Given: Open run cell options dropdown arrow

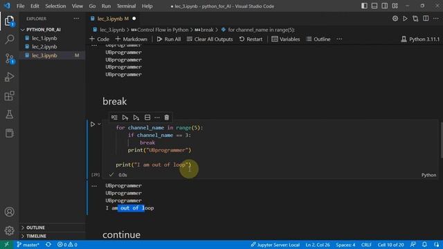Looking at the screenshot, I should pyautogui.click(x=99, y=124).
